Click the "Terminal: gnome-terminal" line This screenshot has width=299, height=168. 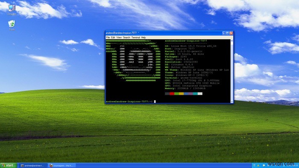coord(184,78)
